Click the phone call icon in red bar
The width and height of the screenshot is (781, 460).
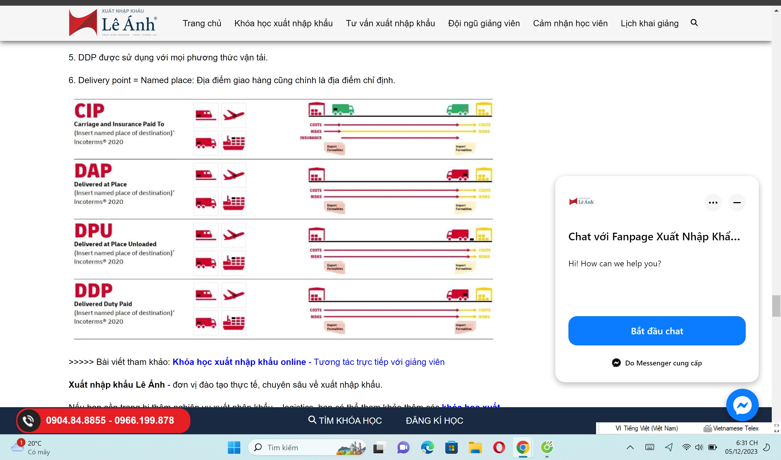[x=28, y=420]
